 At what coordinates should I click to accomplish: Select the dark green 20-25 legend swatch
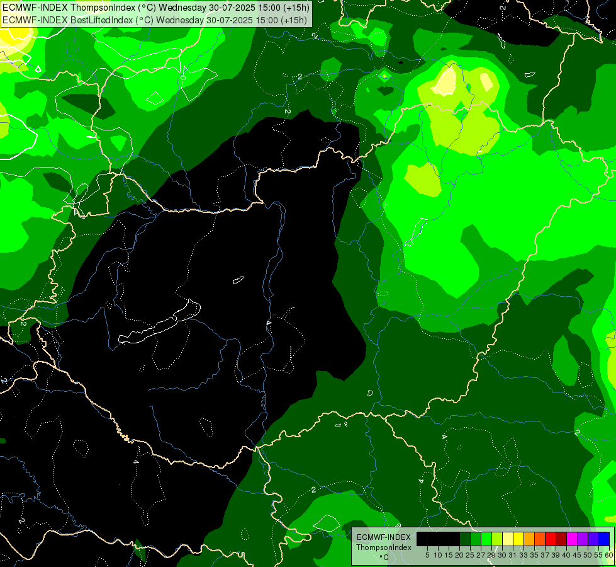pyautogui.click(x=465, y=539)
